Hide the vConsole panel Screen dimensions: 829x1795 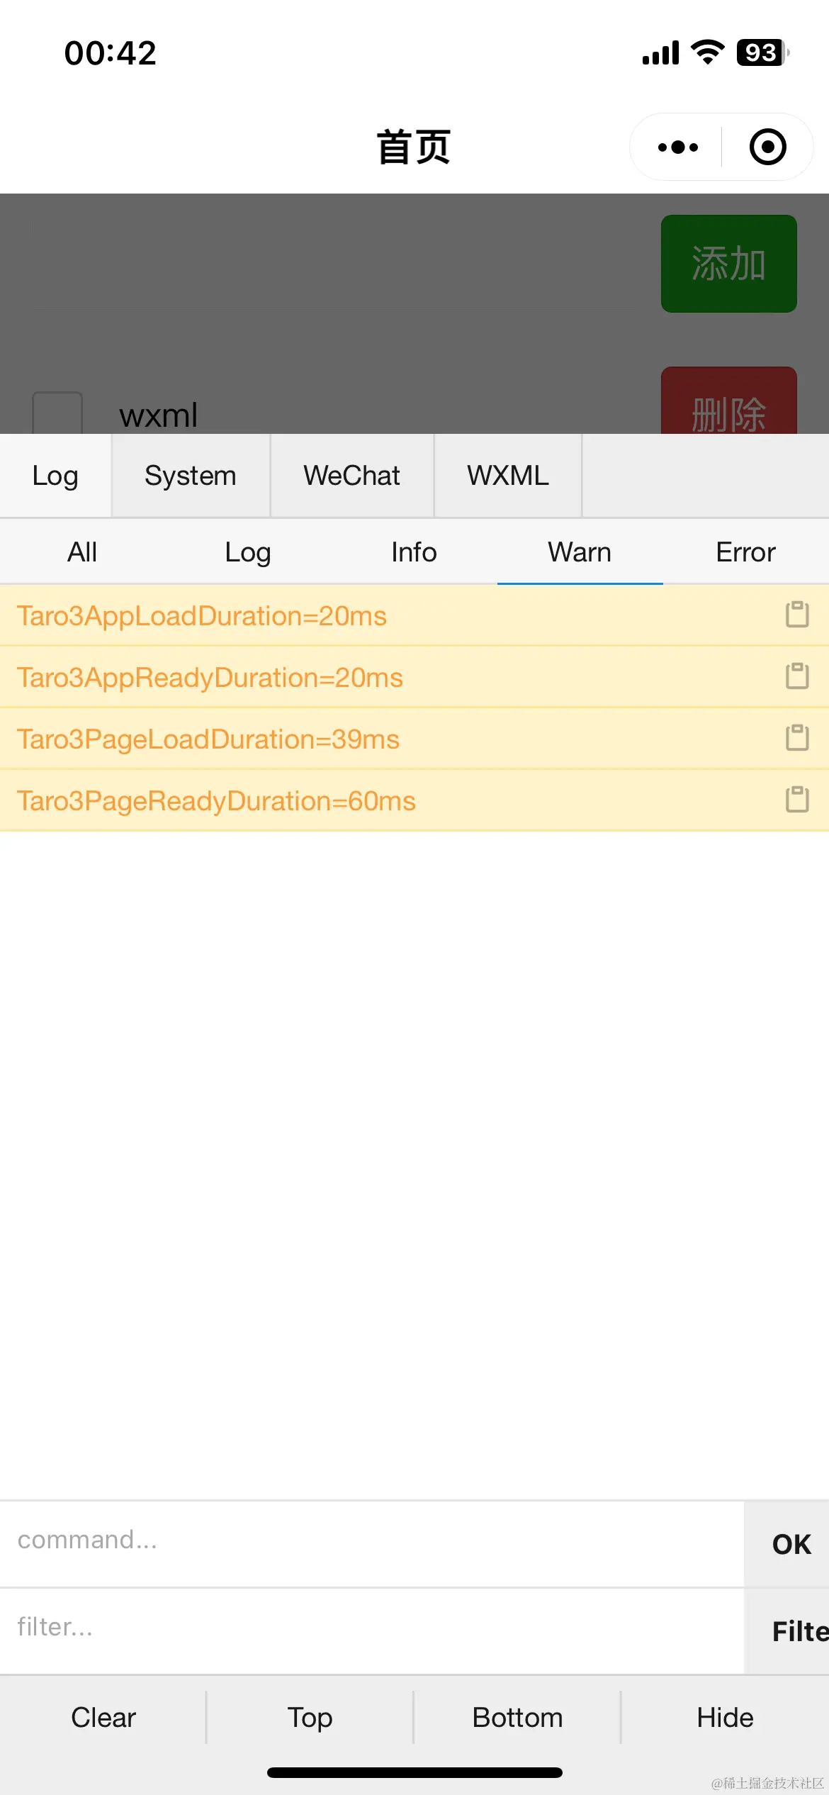pos(726,1718)
